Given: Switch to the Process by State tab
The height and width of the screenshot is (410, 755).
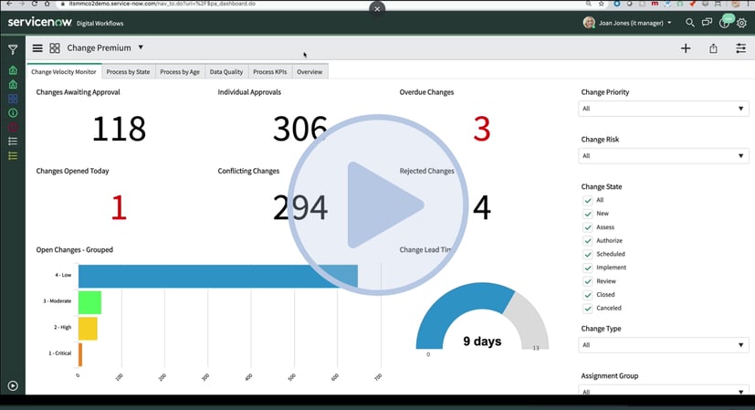Looking at the screenshot, I should (128, 71).
